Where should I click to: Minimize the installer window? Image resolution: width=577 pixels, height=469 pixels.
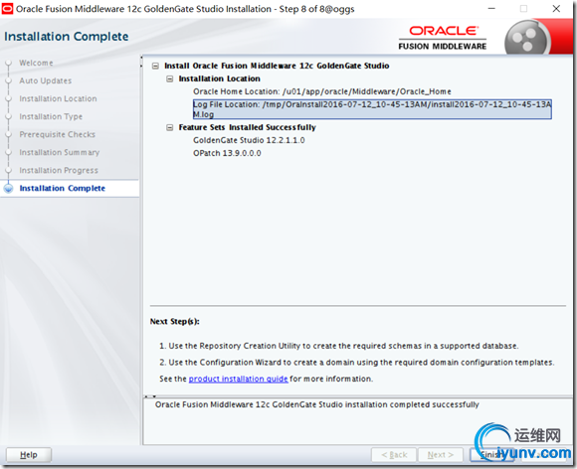pyautogui.click(x=491, y=9)
